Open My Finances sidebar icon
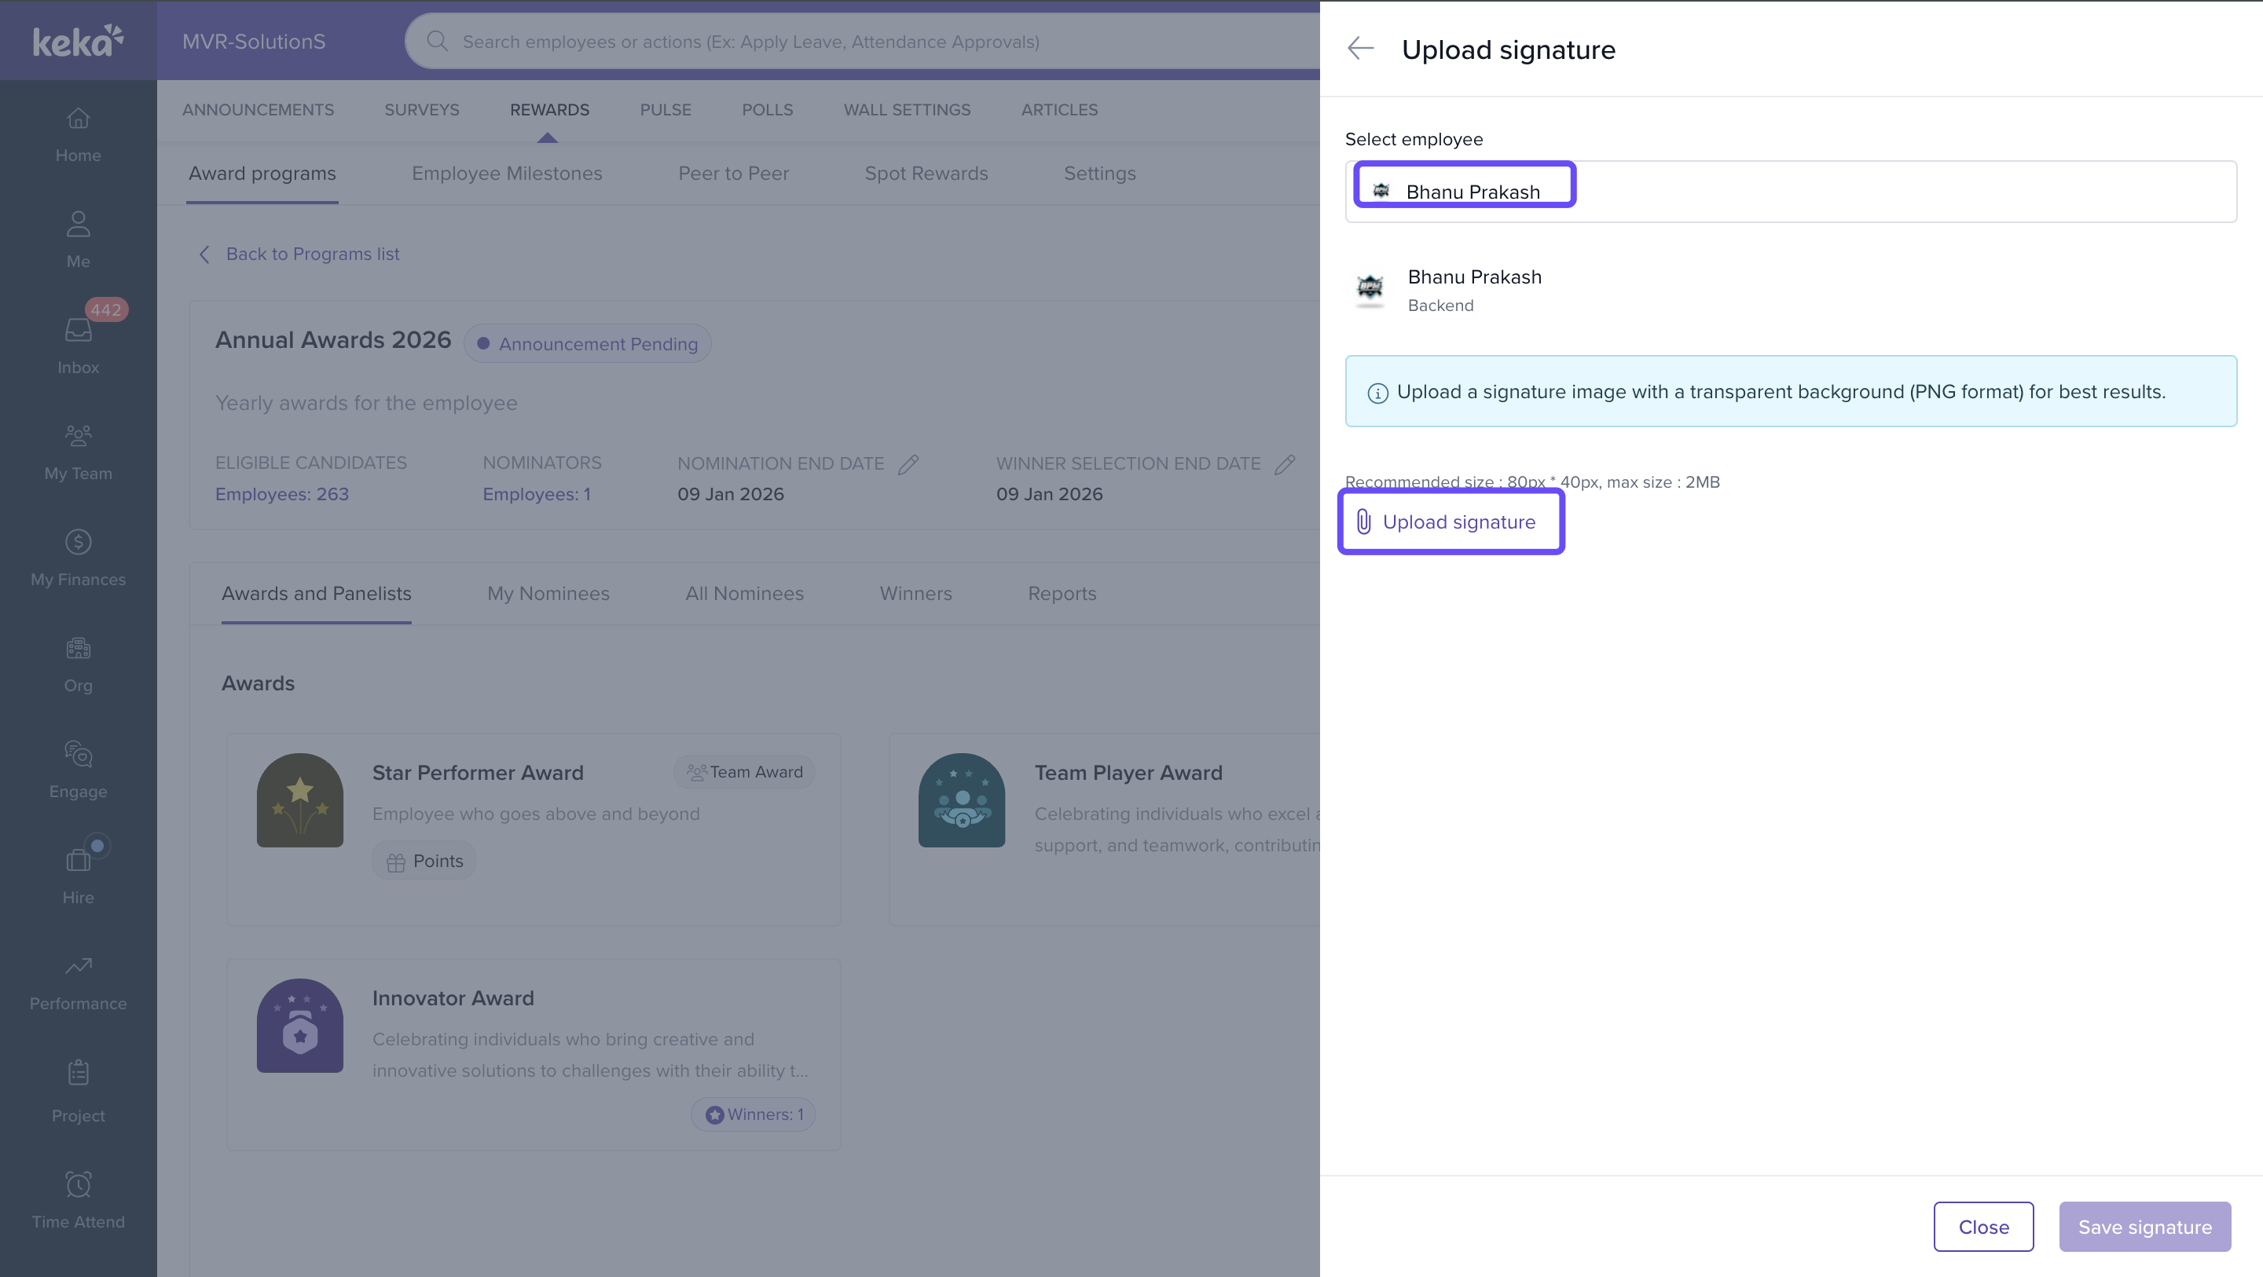 [x=79, y=556]
